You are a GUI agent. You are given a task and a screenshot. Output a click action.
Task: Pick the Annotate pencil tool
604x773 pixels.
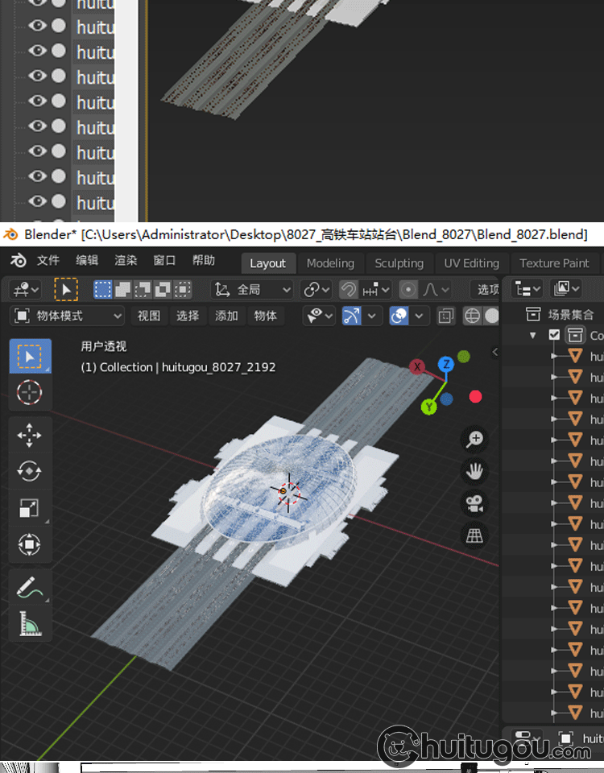30,587
